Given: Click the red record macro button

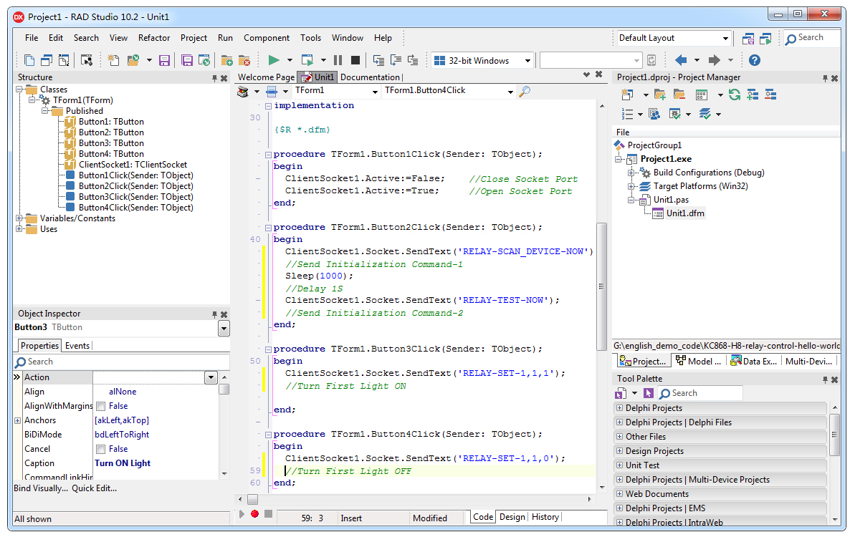Looking at the screenshot, I should click(x=254, y=513).
